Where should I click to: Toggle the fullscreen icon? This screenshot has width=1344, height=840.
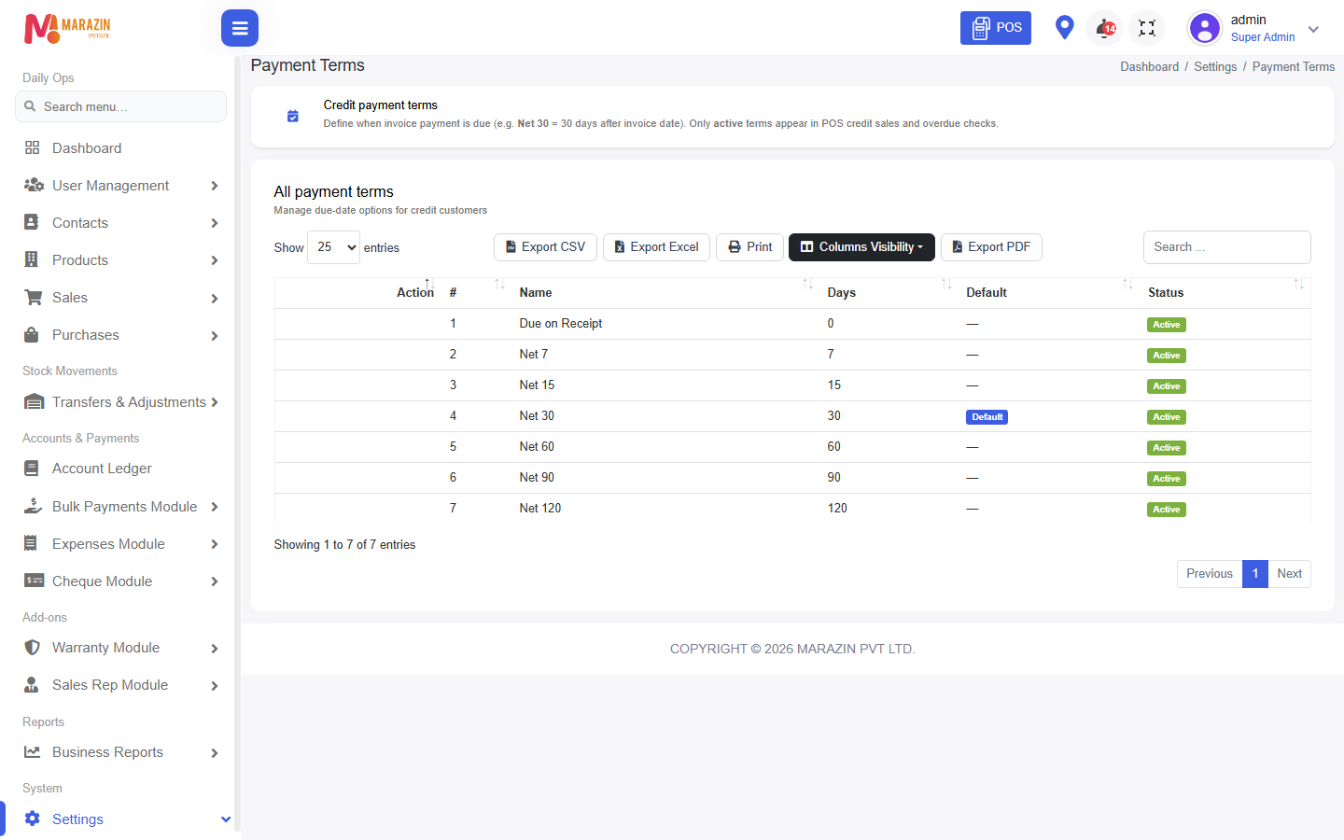(1147, 28)
